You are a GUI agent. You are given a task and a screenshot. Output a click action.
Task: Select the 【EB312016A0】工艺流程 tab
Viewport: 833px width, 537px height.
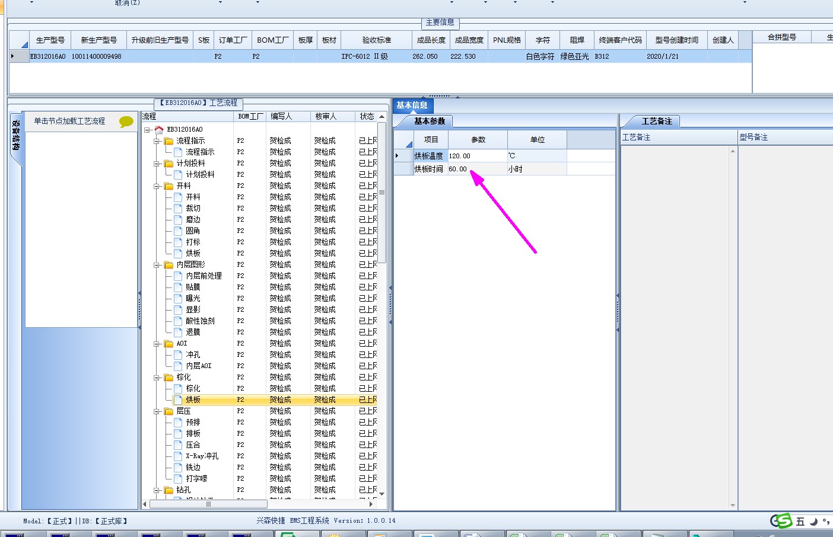199,103
